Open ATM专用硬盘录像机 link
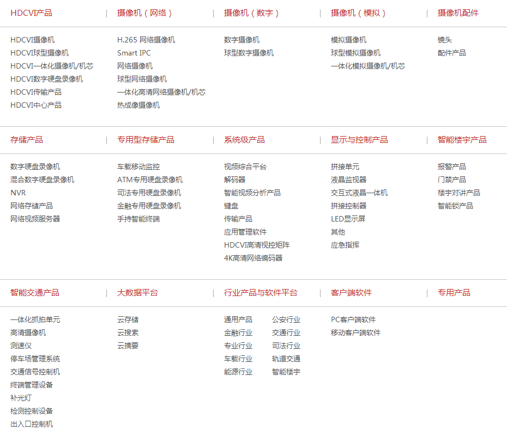This screenshot has height=443, width=507. 150,180
